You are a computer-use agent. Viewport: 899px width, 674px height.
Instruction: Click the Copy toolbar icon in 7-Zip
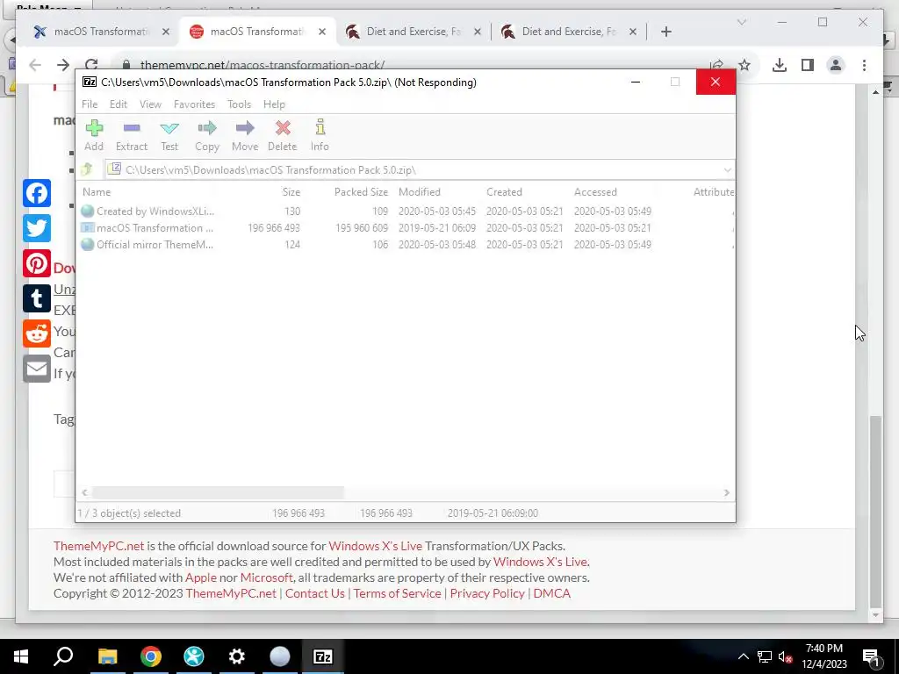(207, 135)
